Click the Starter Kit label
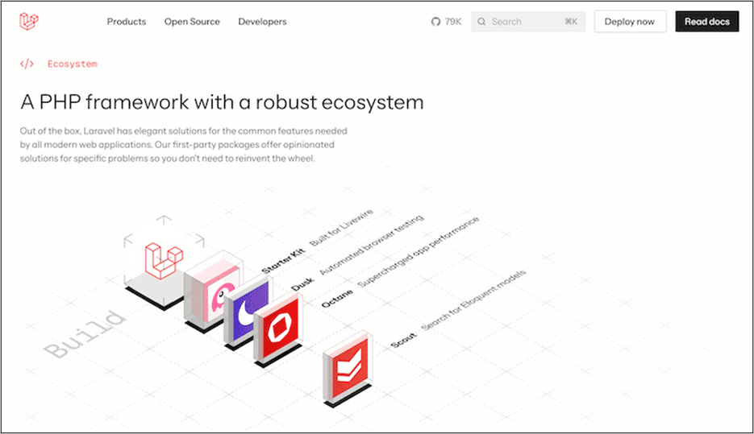The width and height of the screenshot is (754, 434). pyautogui.click(x=283, y=262)
